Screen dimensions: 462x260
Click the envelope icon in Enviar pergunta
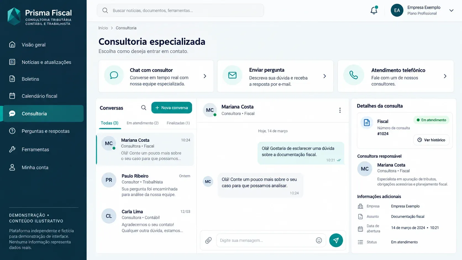232,75
